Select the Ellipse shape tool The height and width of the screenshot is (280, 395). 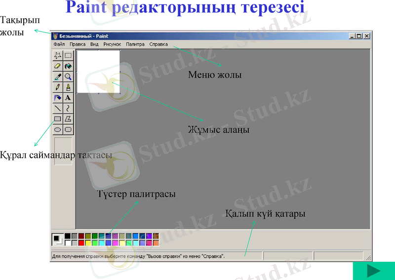[x=58, y=130]
